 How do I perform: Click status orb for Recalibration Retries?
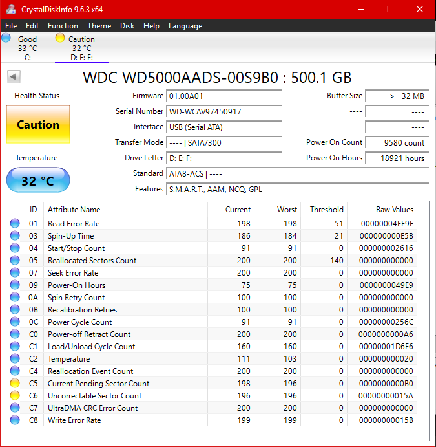[x=15, y=309]
